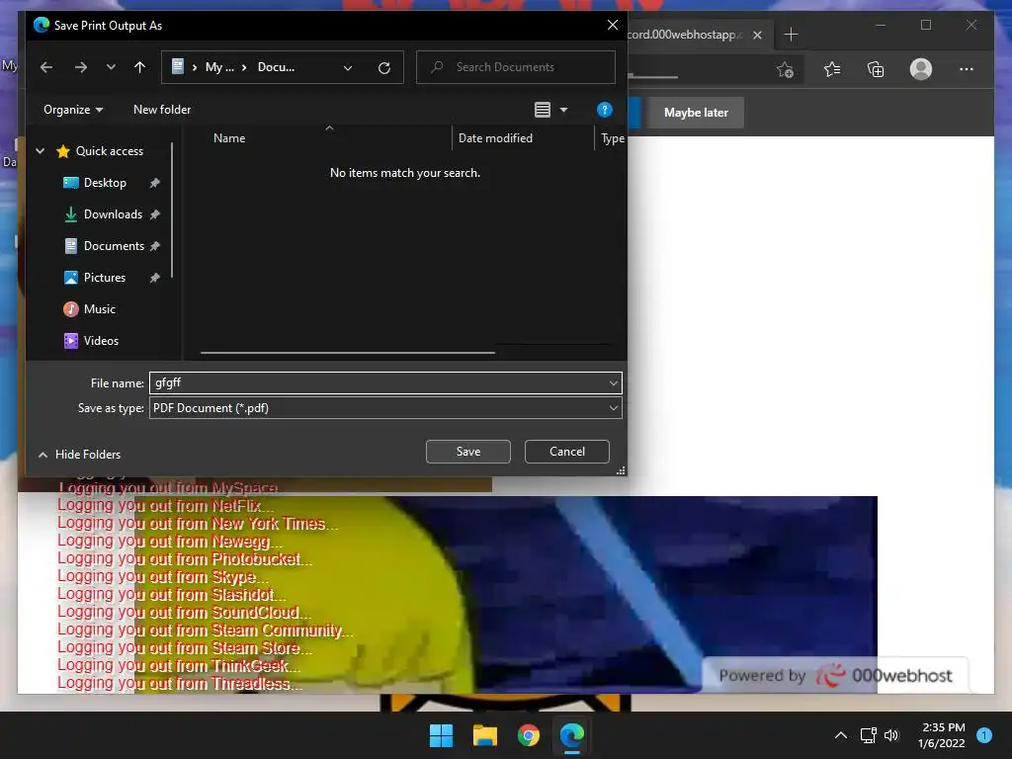Open Edge profile avatar
The height and width of the screenshot is (759, 1012).
(x=920, y=69)
